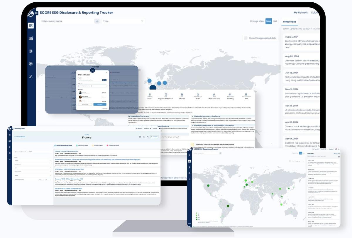This screenshot has height=238, width=352.
Task: Click the keyword search field in Country Data
Action: click(x=33, y=152)
